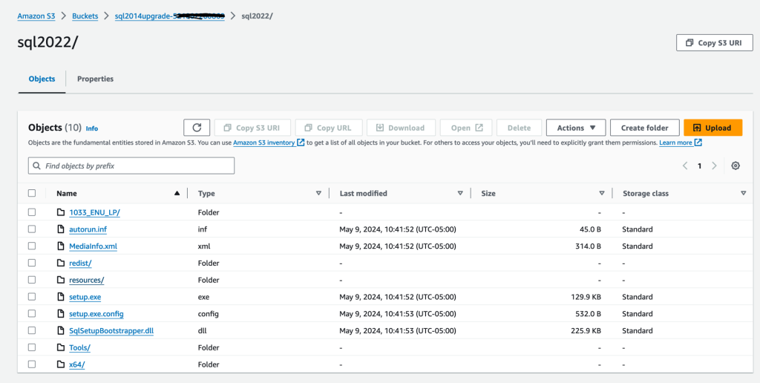Image resolution: width=760 pixels, height=383 pixels.
Task: Click the folder icon beside Tools/
Action: [61, 347]
